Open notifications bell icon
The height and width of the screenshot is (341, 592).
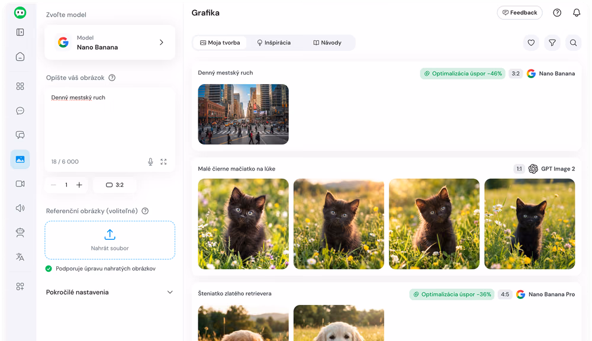[x=577, y=13]
